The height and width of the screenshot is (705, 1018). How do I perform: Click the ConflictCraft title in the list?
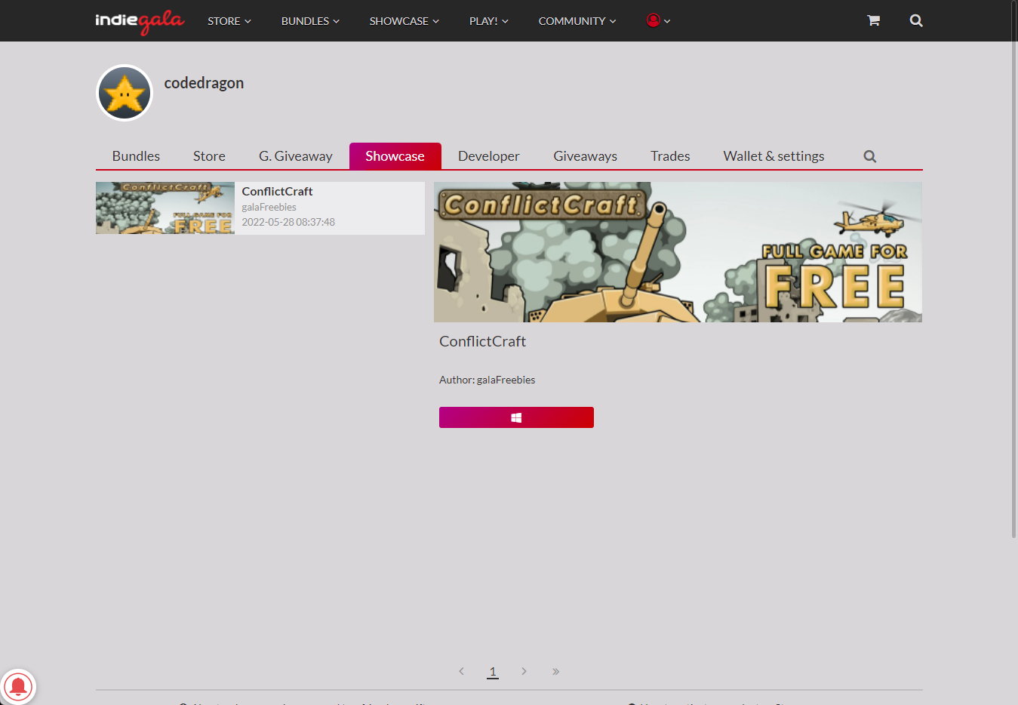277,192
